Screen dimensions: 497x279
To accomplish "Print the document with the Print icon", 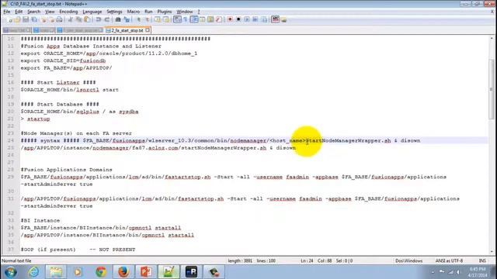I will coord(59,19).
